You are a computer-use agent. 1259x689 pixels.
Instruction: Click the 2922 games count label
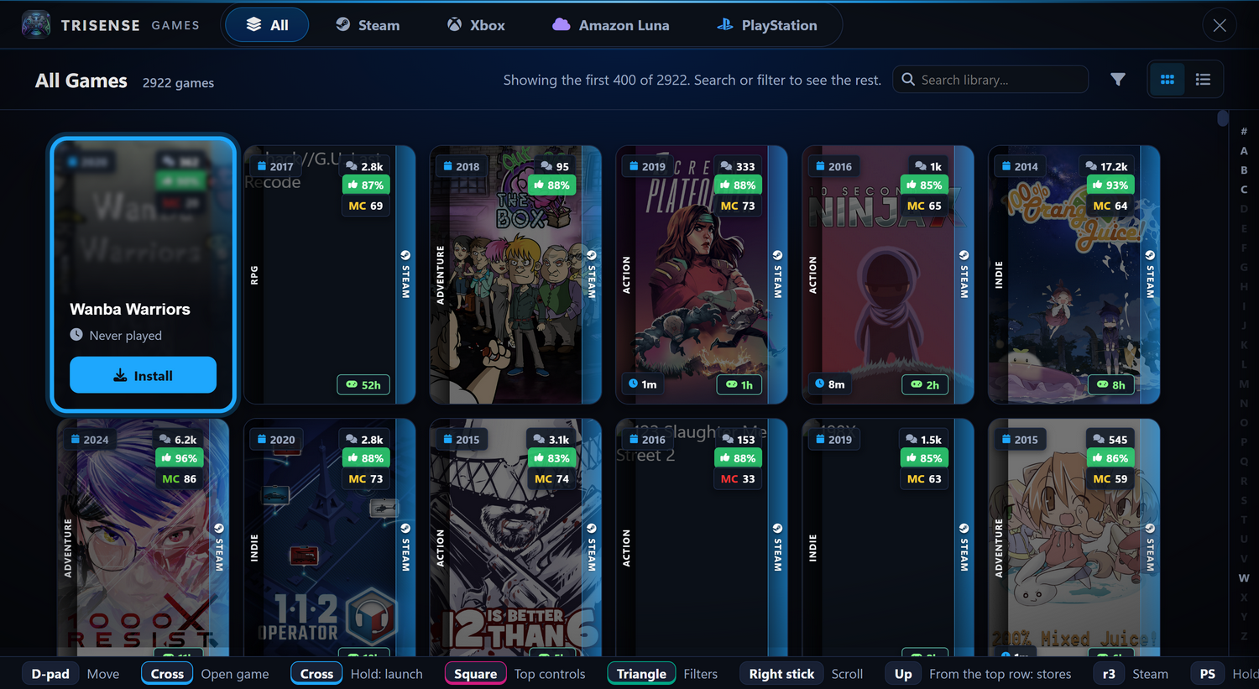tap(178, 82)
